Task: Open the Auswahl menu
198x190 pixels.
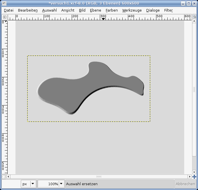Action: 49,10
